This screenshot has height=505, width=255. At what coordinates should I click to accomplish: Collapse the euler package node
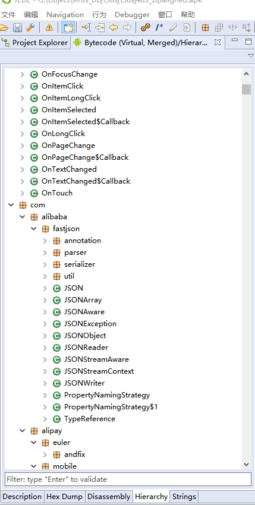pos(33,443)
